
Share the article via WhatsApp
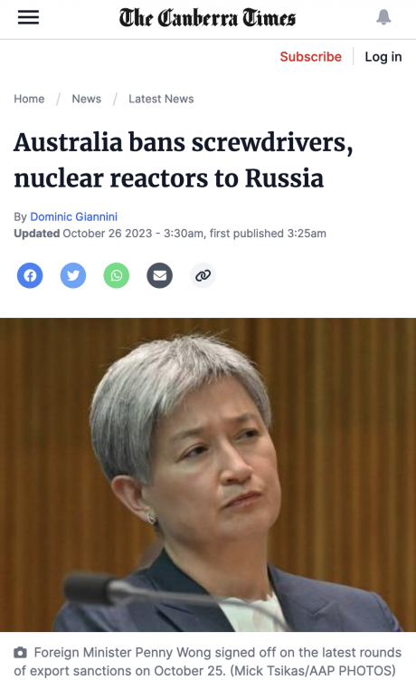pyautogui.click(x=117, y=275)
